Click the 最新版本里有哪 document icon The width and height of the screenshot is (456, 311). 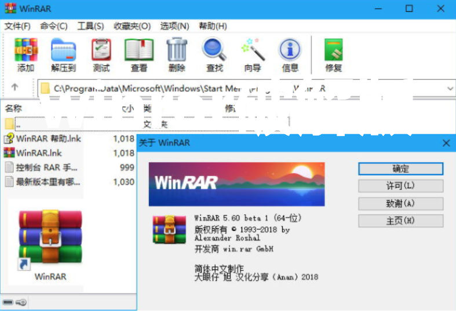click(9, 182)
